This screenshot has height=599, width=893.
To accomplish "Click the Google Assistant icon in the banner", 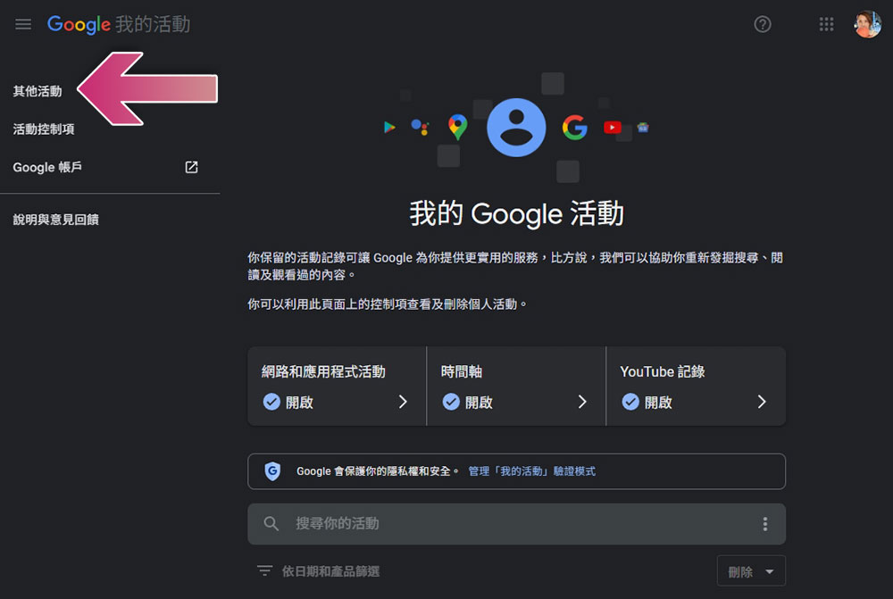I will [x=421, y=127].
